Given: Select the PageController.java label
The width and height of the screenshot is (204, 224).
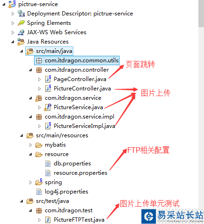Looking at the screenshot, I should coord(80,79).
